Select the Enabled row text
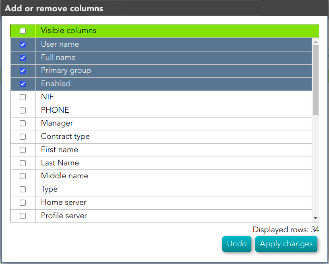The height and width of the screenshot is (264, 329). 56,84
